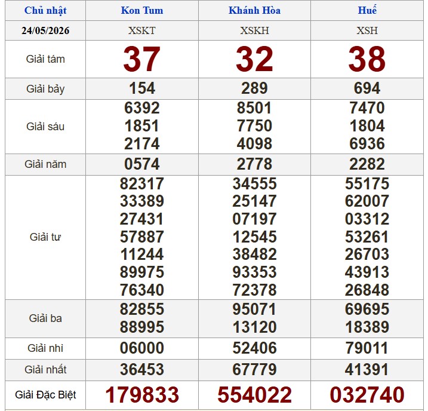Viewport: 428px width, 411px height.
Task: Select the XSKH code cell
Action: pos(254,30)
